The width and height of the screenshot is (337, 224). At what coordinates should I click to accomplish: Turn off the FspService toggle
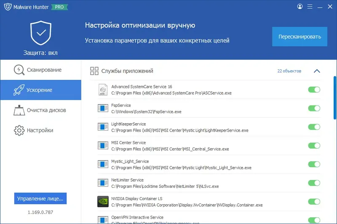point(314,108)
